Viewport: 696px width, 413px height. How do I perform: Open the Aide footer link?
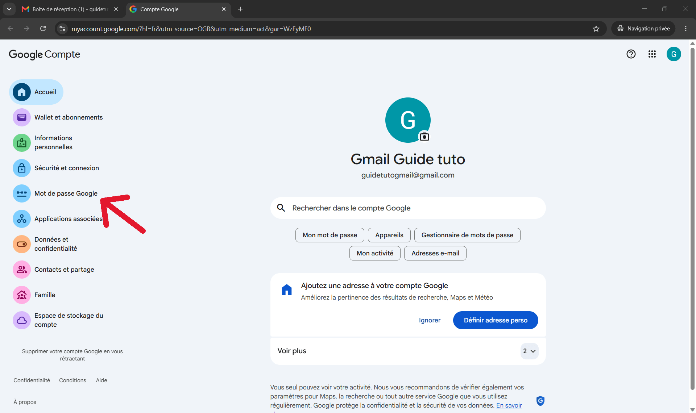(101, 380)
